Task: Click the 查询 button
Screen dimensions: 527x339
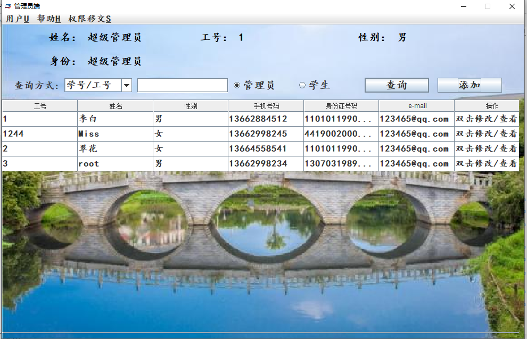Action: [397, 85]
